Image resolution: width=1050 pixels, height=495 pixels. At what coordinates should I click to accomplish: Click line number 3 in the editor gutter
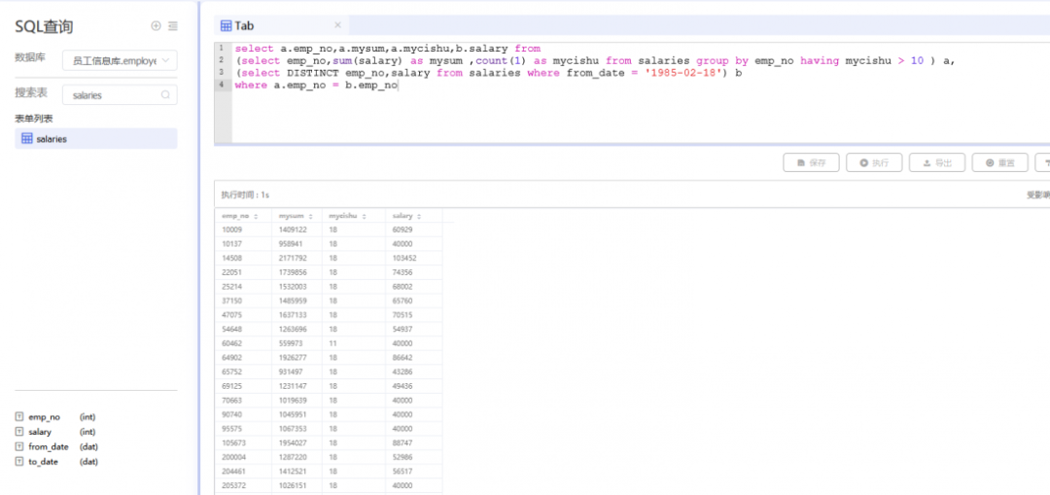tap(221, 72)
